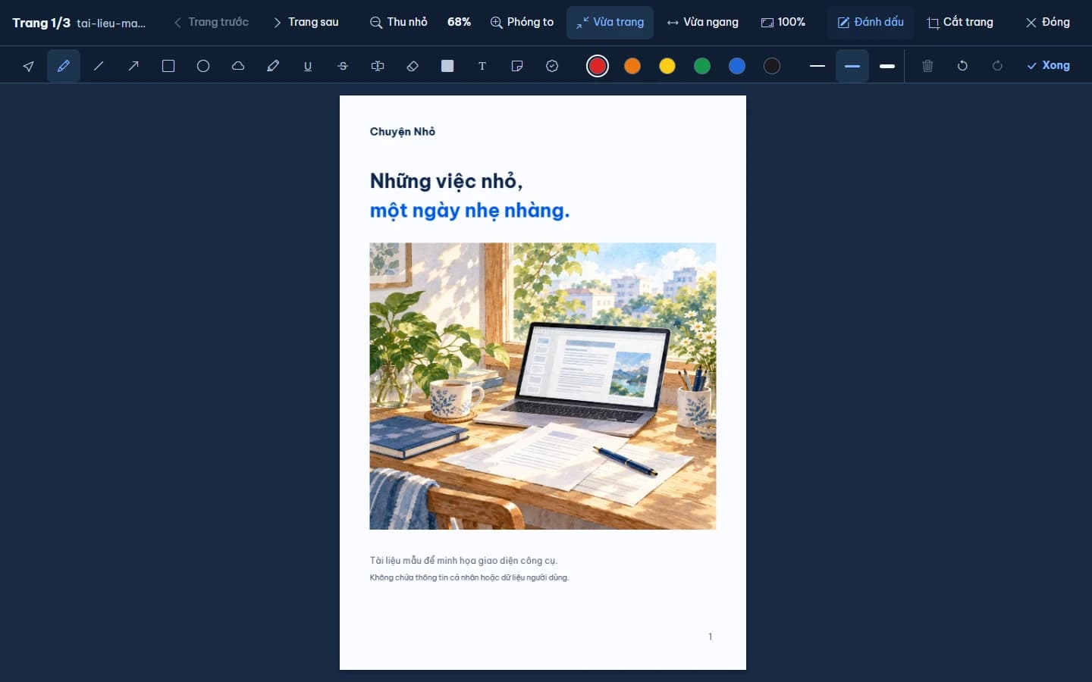This screenshot has height=682, width=1092.
Task: Select the highlighter tool
Action: pyautogui.click(x=273, y=66)
